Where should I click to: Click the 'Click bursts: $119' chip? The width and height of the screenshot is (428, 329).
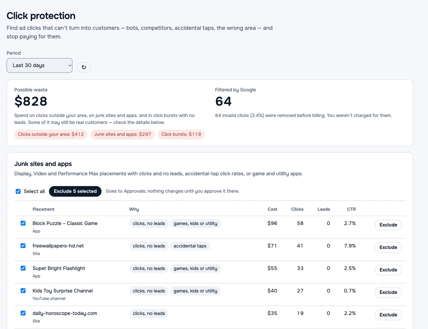pos(181,134)
